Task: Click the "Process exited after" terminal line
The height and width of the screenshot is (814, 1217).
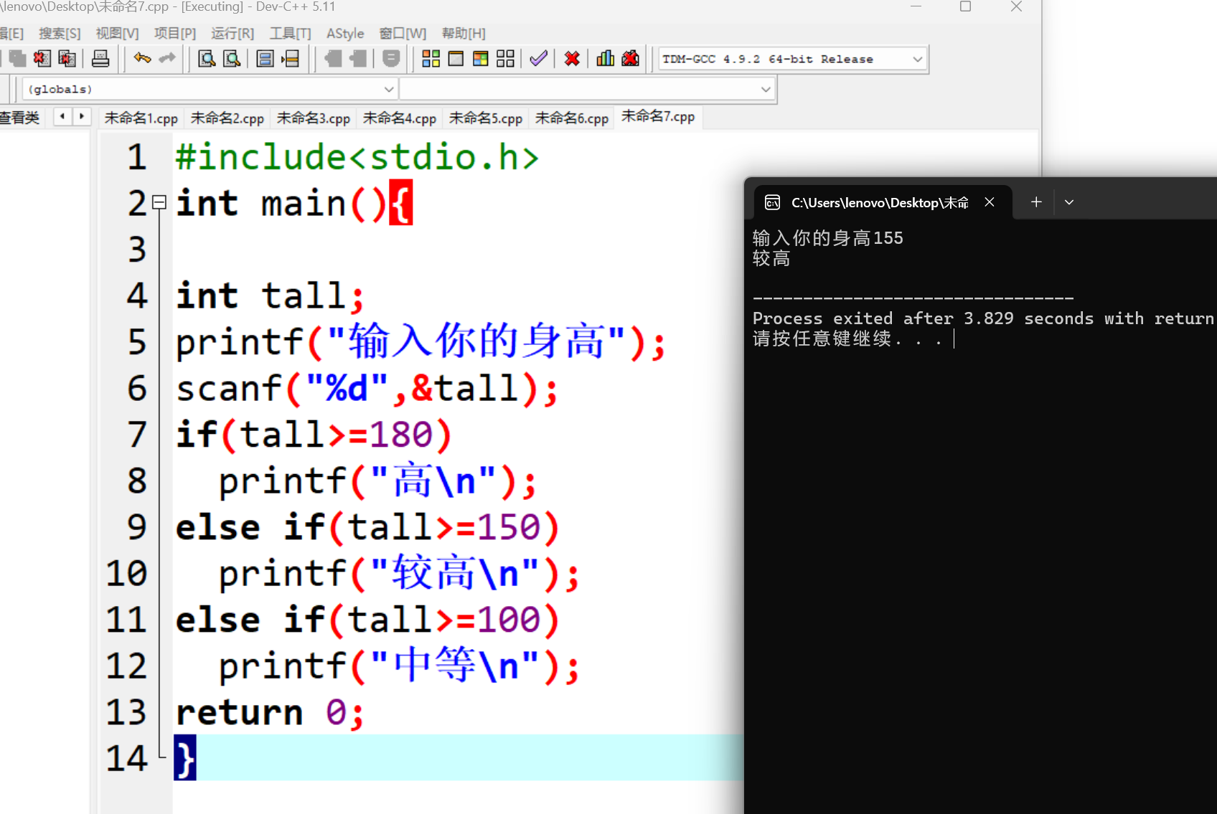Action: (984, 318)
